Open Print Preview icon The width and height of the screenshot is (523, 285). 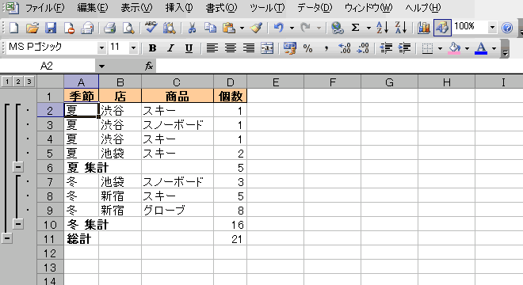point(128,28)
